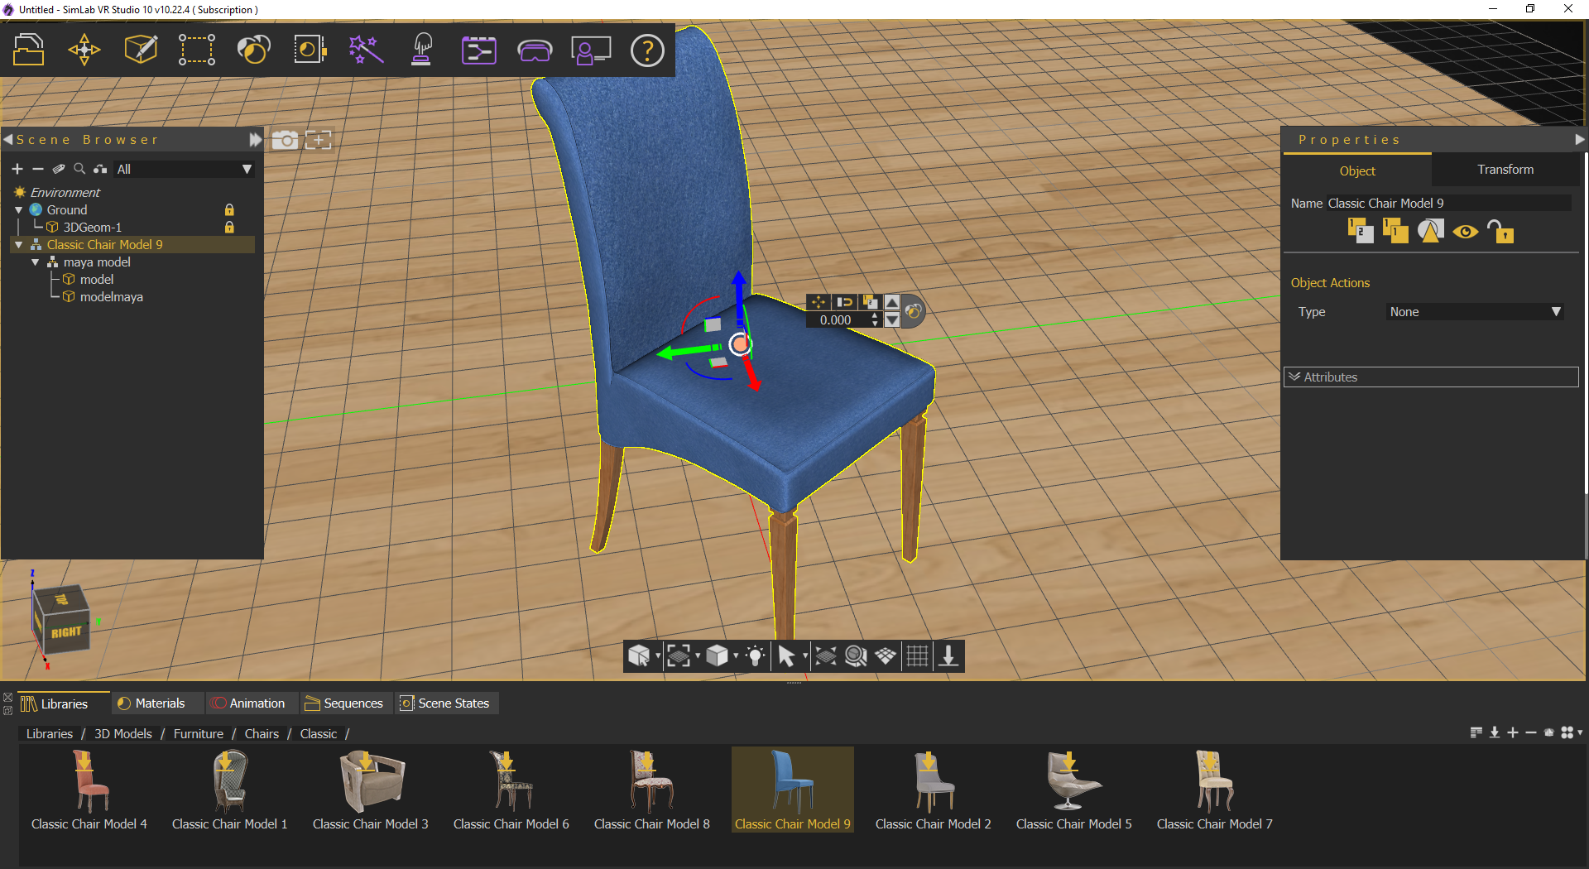Collapse the maya model node
This screenshot has width=1589, height=869.
(35, 262)
